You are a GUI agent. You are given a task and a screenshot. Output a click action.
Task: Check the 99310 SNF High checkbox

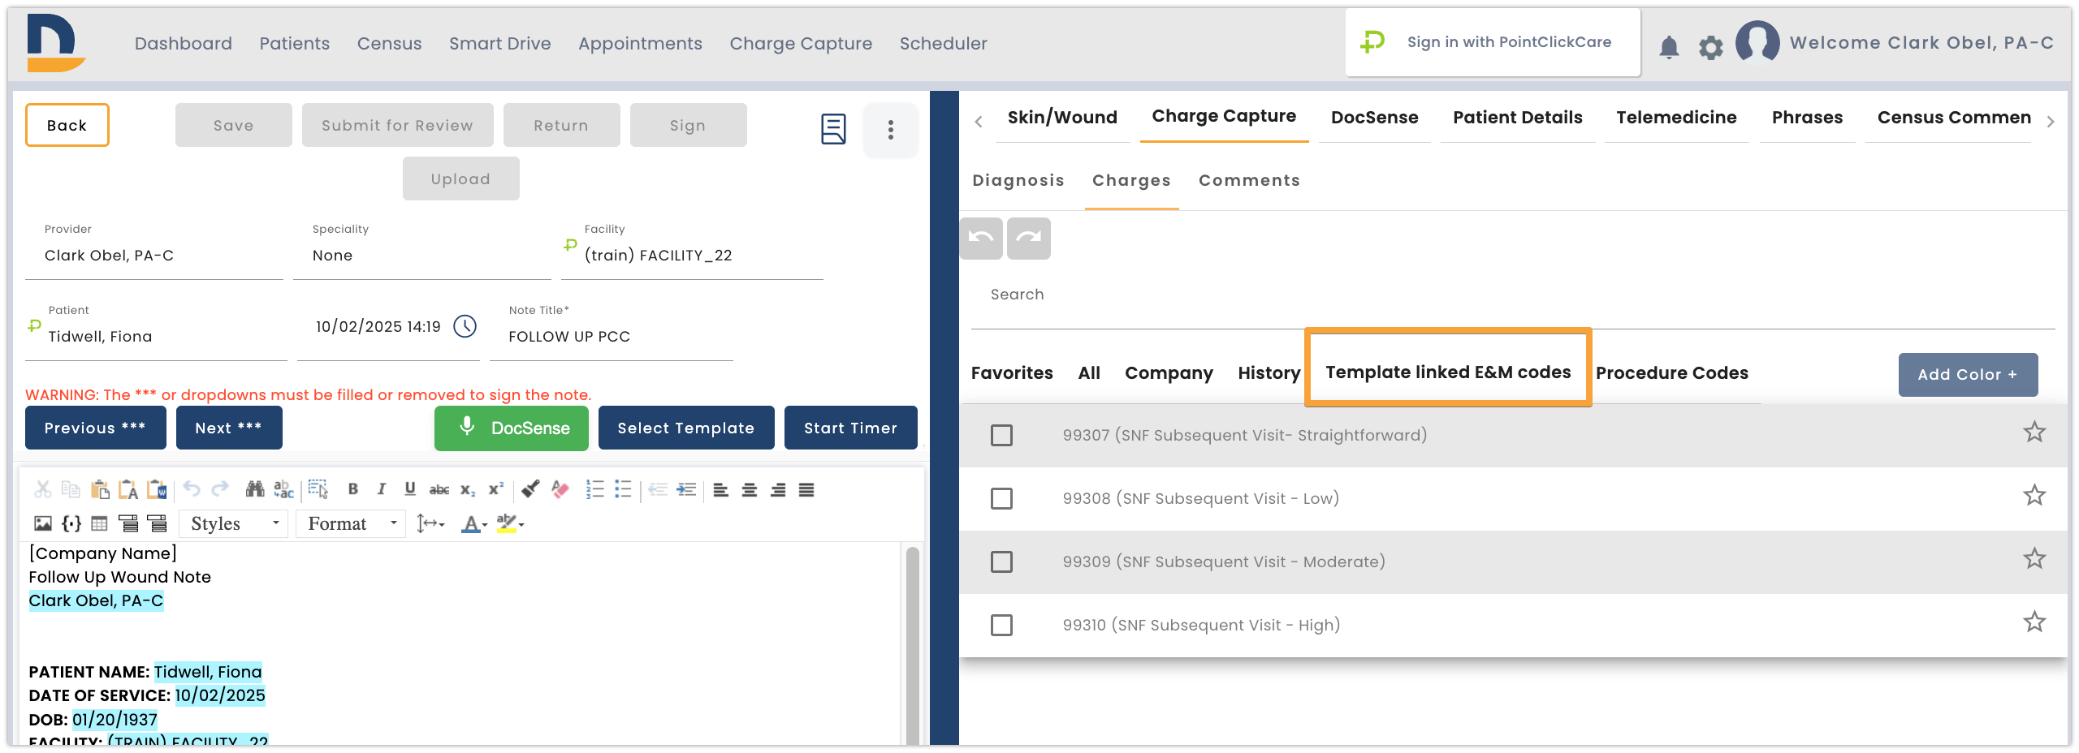(1001, 625)
